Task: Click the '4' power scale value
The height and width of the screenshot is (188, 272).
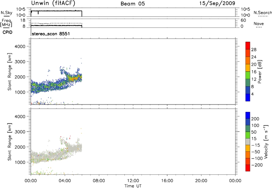Action: pos(252,94)
